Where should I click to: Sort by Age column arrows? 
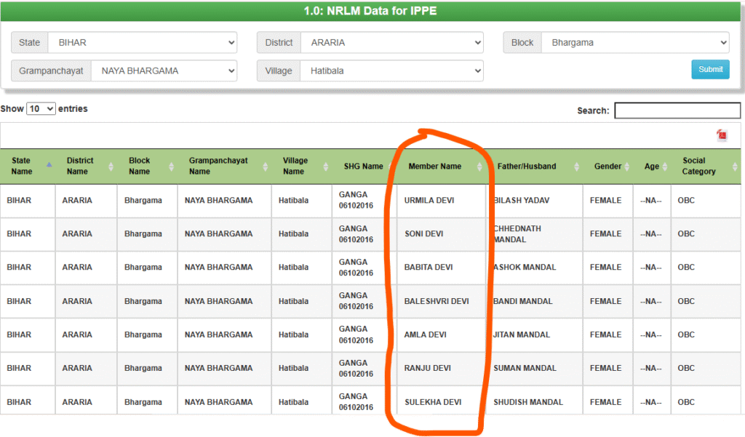coord(664,167)
